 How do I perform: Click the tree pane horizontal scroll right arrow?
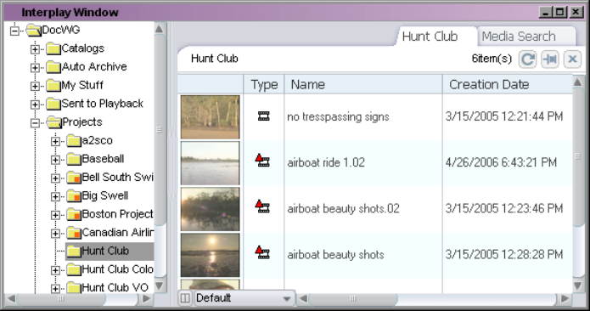pos(146,299)
